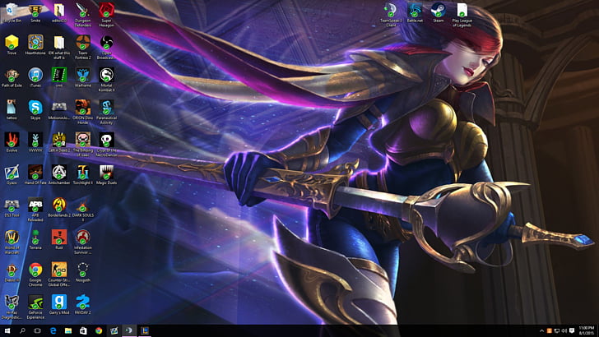599x337 pixels.
Task: Open World of Warcraft shortcut
Action: pos(12,242)
